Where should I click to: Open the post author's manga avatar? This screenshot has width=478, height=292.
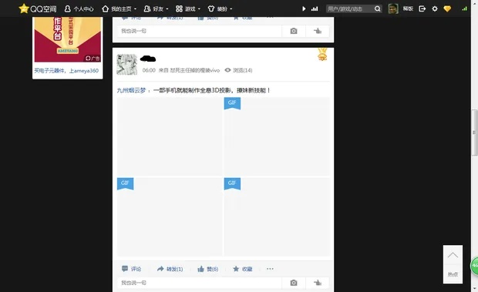126,65
